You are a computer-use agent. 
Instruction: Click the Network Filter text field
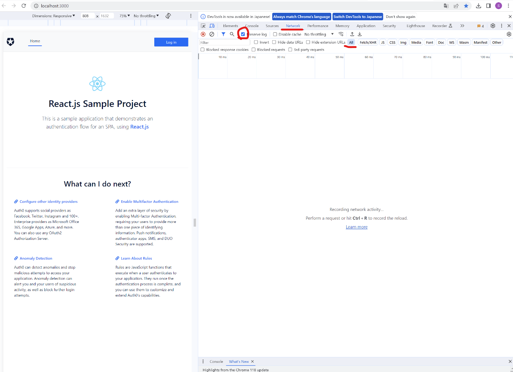[225, 42]
